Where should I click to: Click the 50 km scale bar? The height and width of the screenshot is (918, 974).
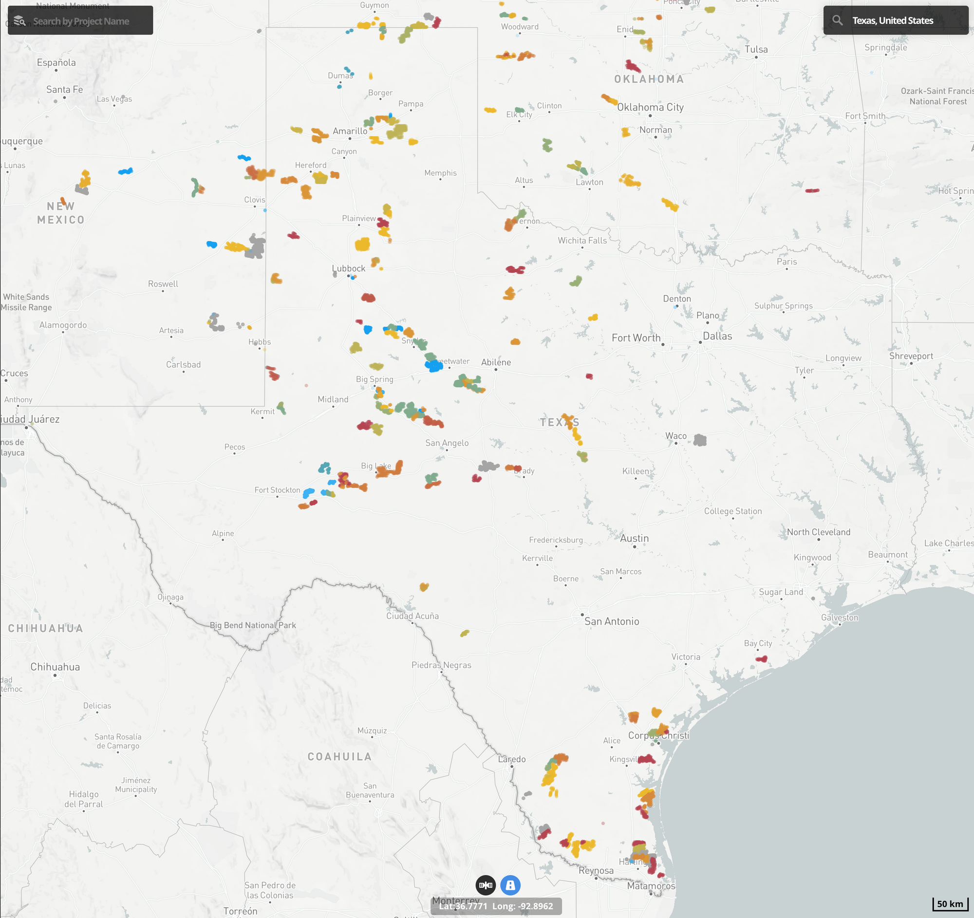click(x=950, y=904)
